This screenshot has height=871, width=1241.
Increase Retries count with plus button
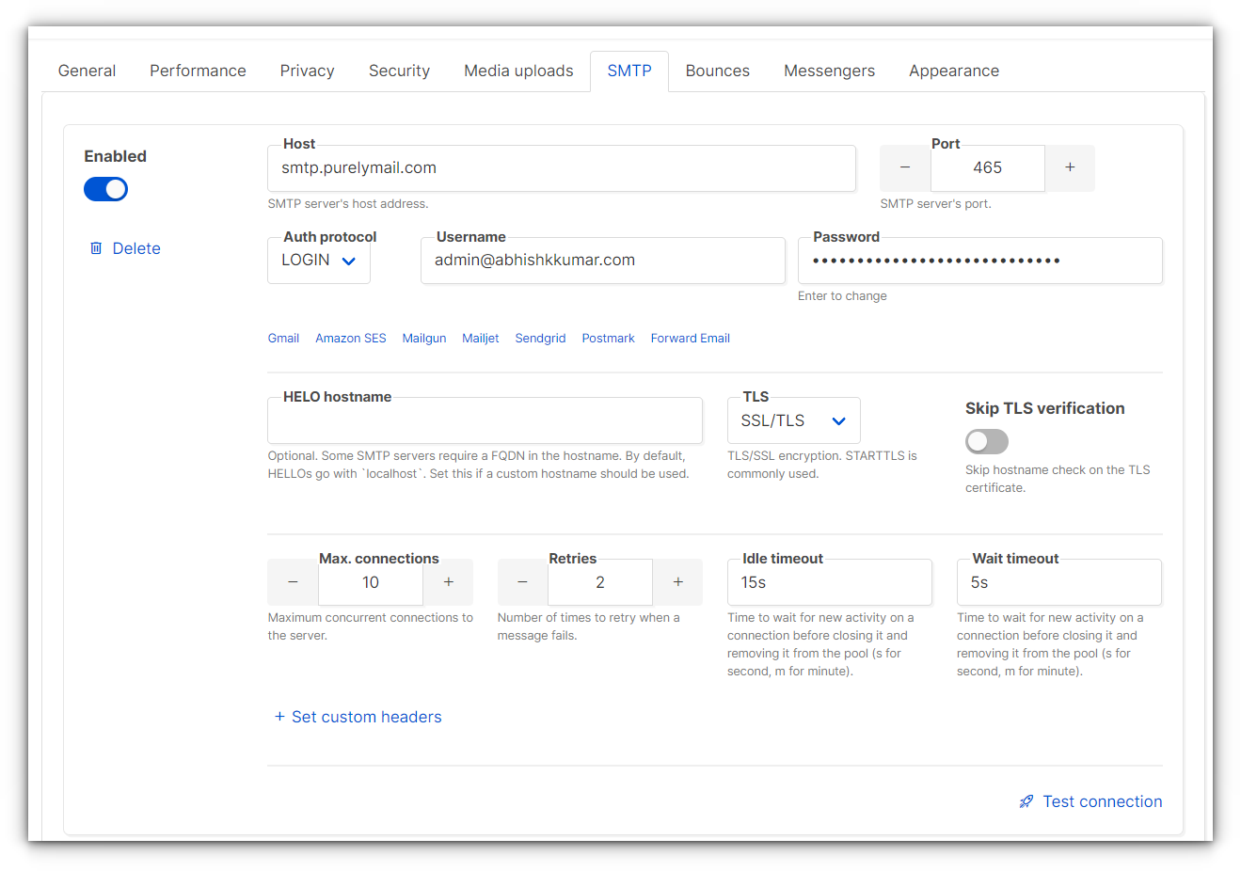click(677, 582)
